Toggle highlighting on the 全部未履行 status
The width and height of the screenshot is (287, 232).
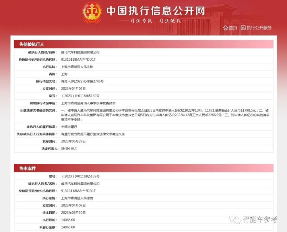69,127
